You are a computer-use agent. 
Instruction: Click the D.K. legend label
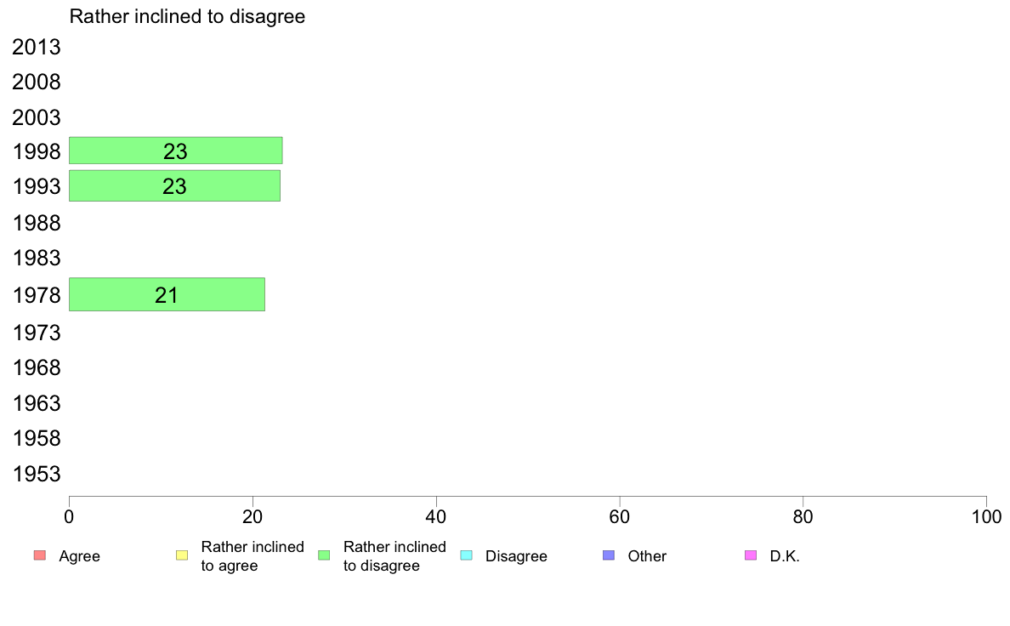click(x=785, y=556)
